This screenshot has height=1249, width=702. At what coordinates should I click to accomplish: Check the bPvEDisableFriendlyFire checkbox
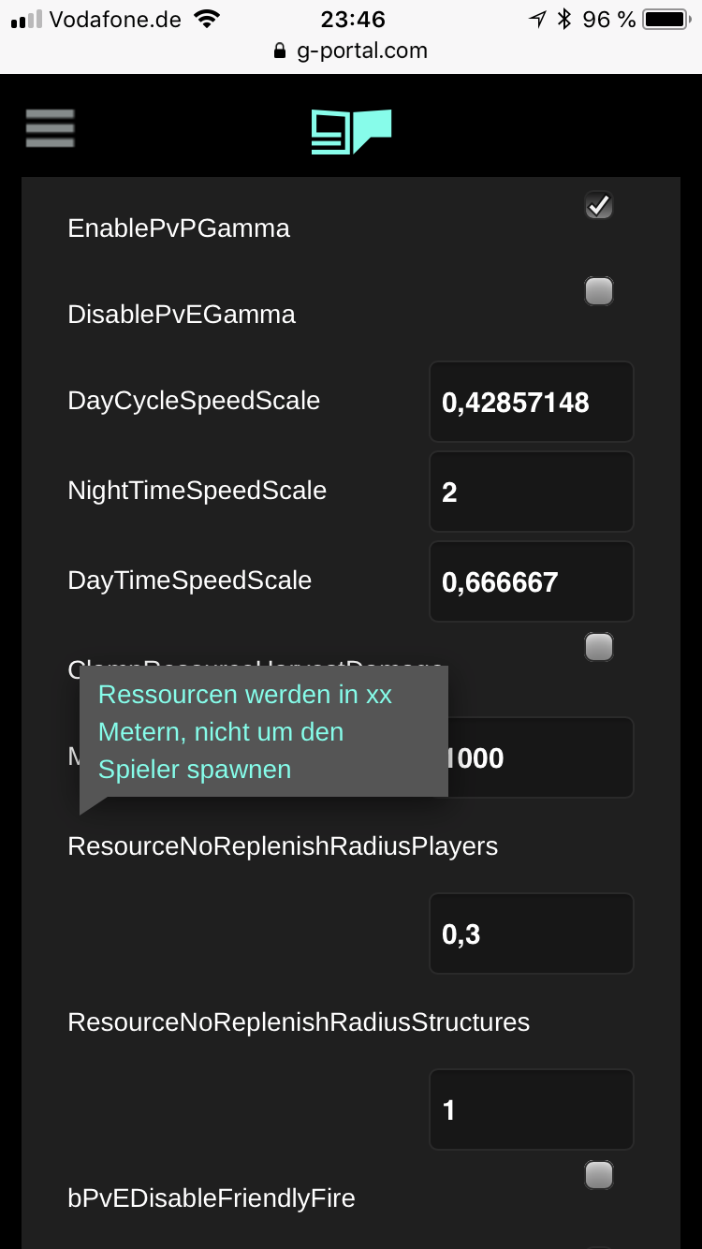coord(599,1174)
